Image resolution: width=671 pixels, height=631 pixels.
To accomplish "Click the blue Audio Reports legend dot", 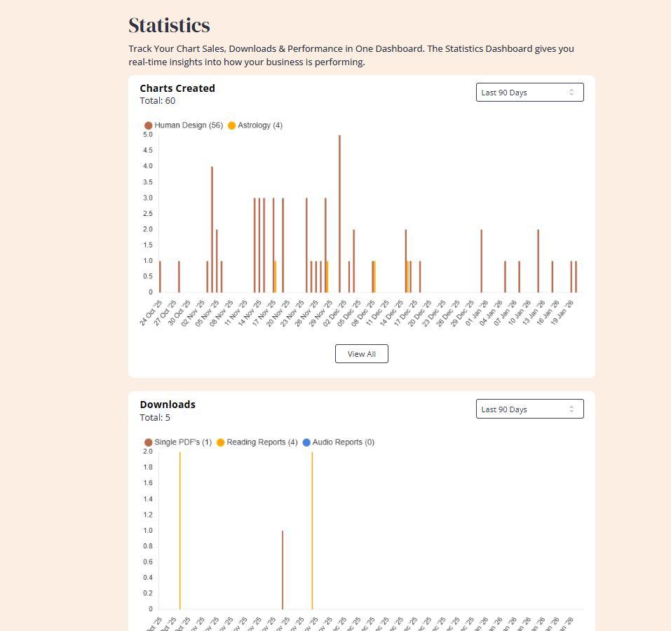I will pos(306,442).
